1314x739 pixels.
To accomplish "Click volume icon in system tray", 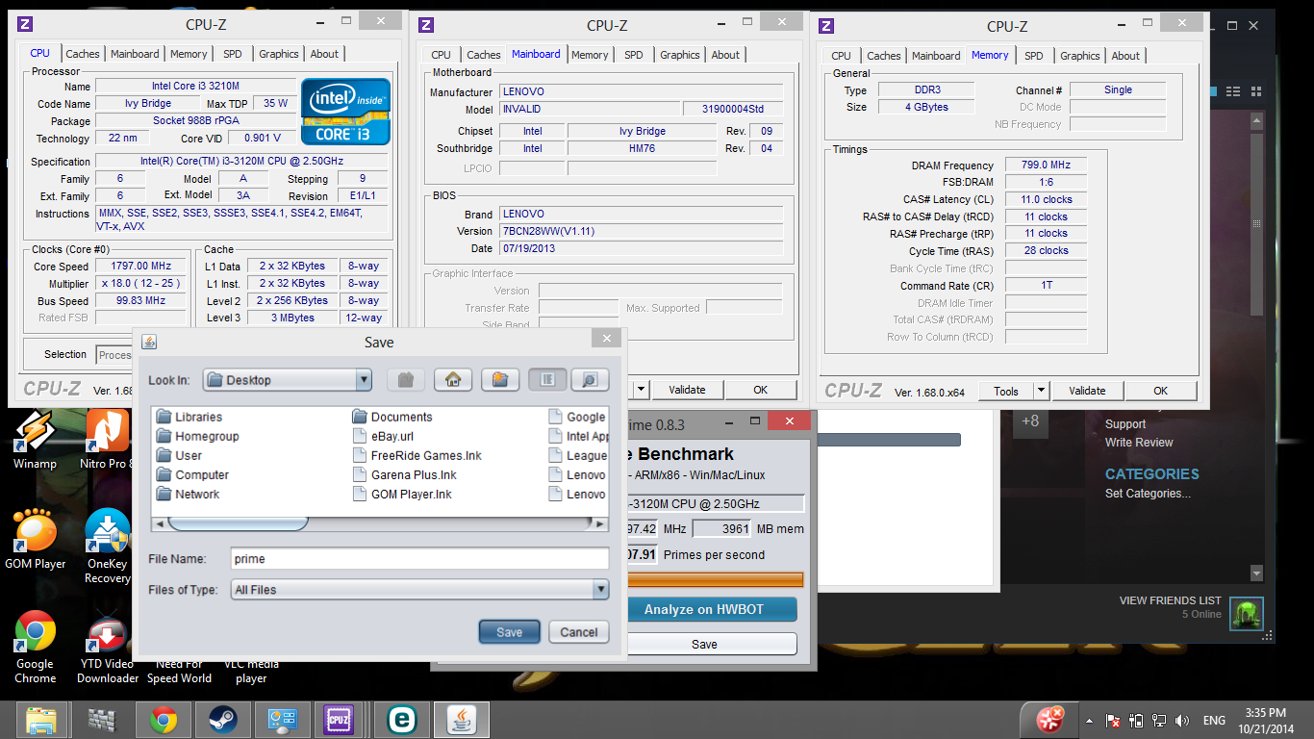I will [1182, 720].
